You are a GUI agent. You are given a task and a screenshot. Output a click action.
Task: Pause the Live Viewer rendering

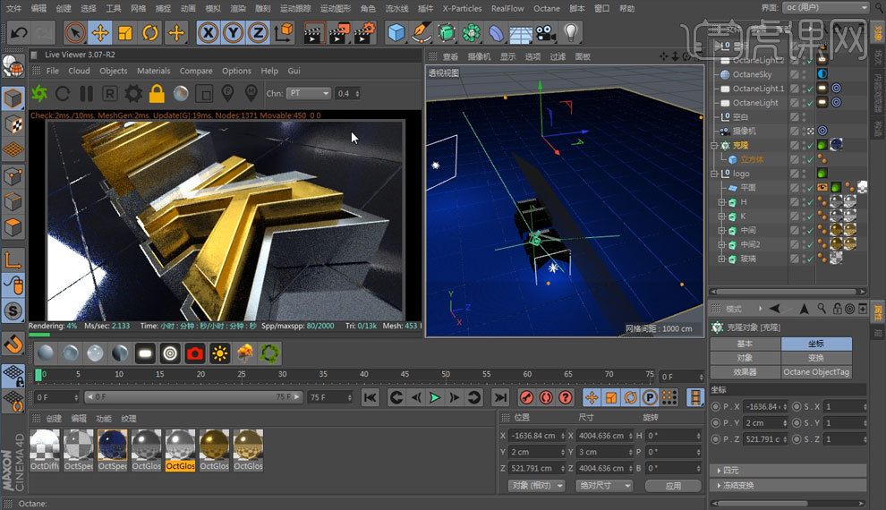click(x=86, y=93)
